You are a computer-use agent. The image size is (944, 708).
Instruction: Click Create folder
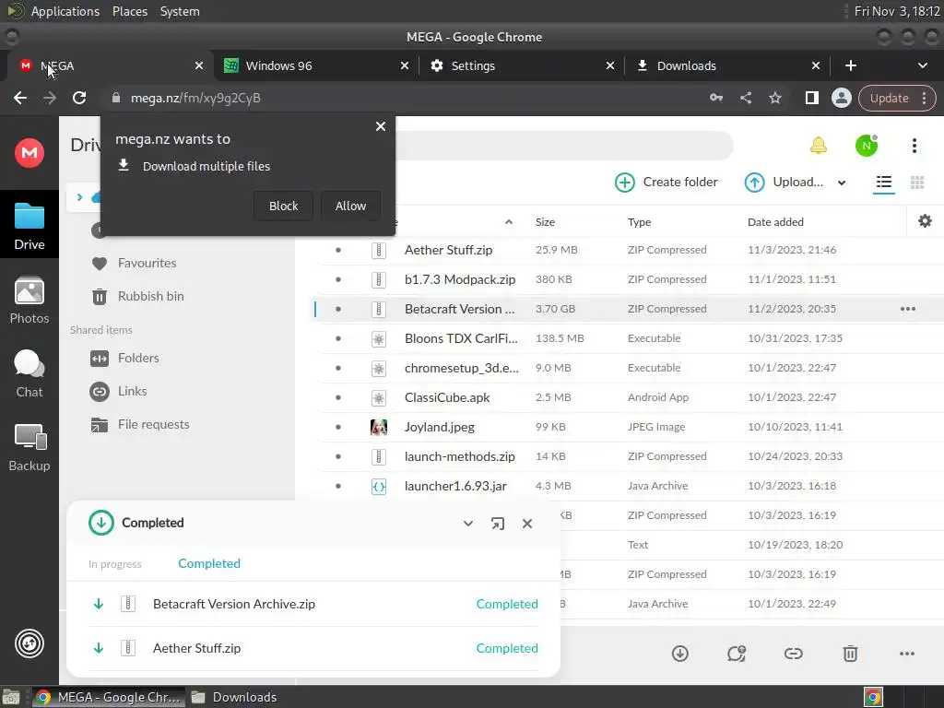[666, 182]
